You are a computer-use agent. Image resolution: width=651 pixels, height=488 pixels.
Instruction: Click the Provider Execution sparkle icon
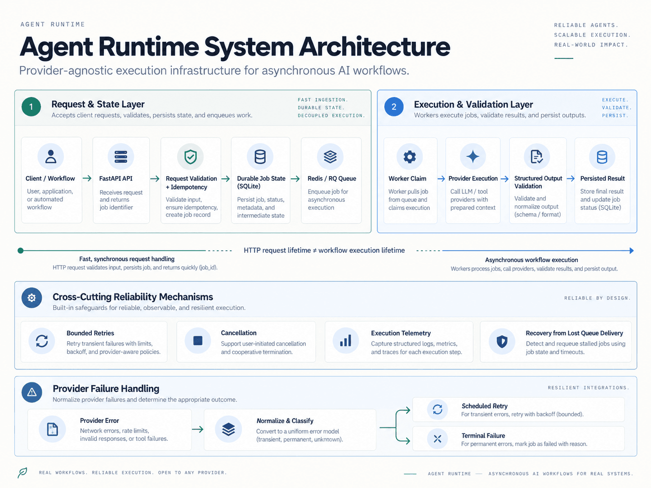pyautogui.click(x=473, y=156)
